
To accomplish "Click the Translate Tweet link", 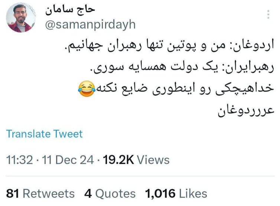I will point(44,134).
